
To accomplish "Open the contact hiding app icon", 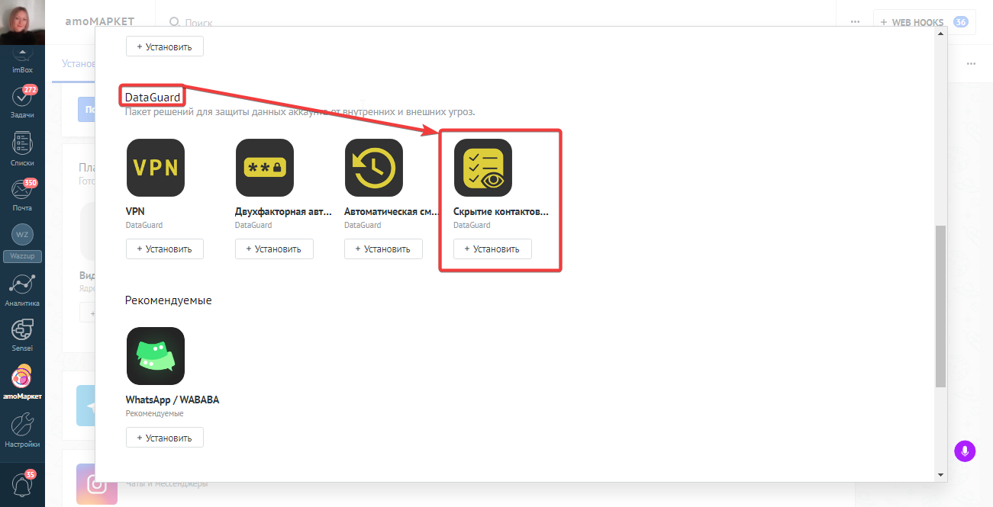I will coord(483,168).
